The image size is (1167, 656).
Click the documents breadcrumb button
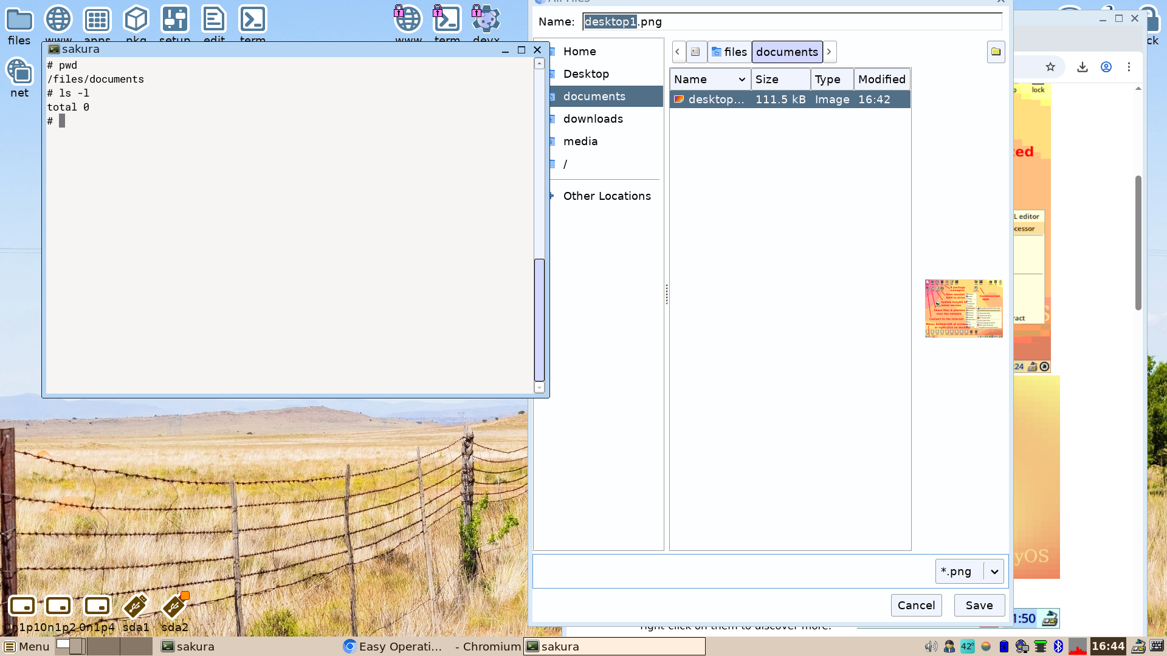[787, 52]
